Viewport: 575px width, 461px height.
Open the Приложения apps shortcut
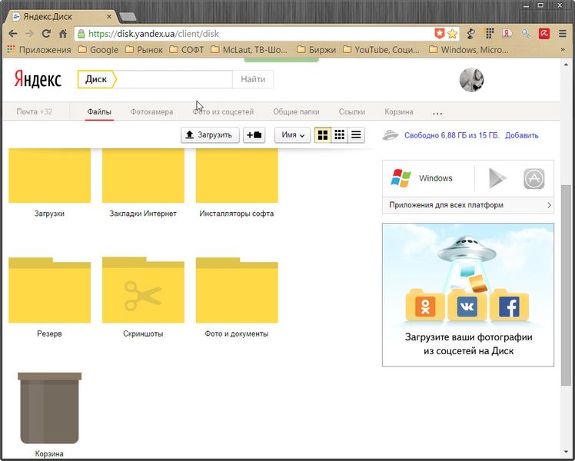39,49
